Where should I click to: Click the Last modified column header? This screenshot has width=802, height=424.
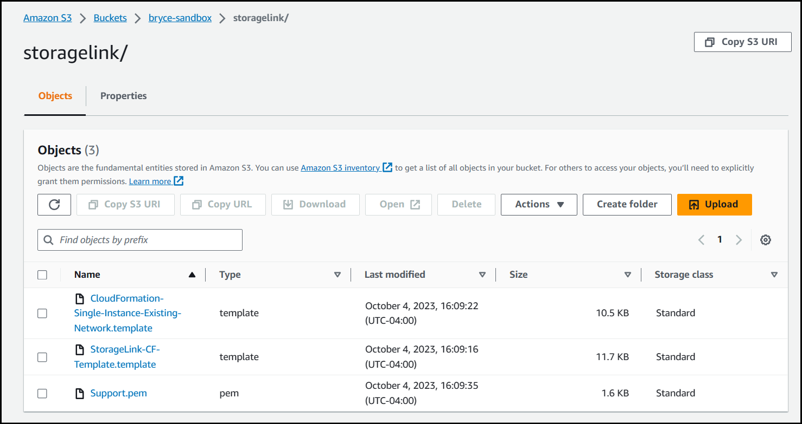click(x=394, y=275)
